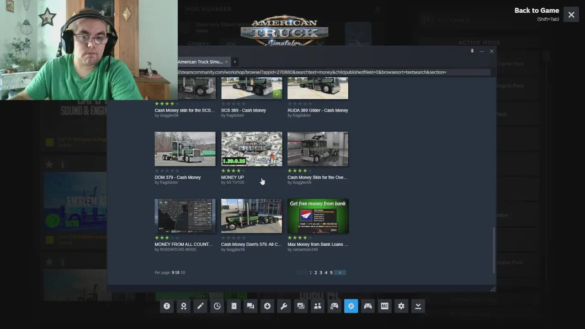
Task: Click Back to Game text
Action: [537, 11]
